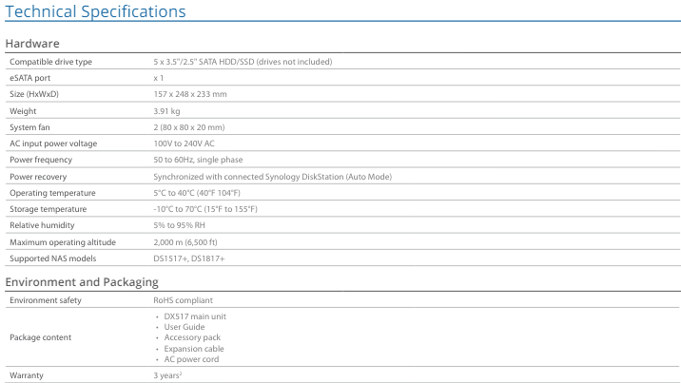Viewport: 681px width, 383px height.
Task: Click the DX517 main unit list item
Action: point(195,316)
